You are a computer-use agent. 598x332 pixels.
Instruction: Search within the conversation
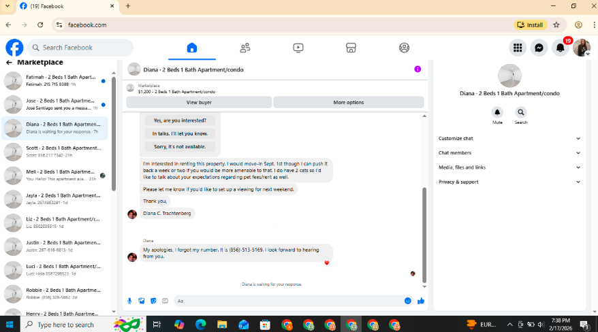(x=521, y=113)
